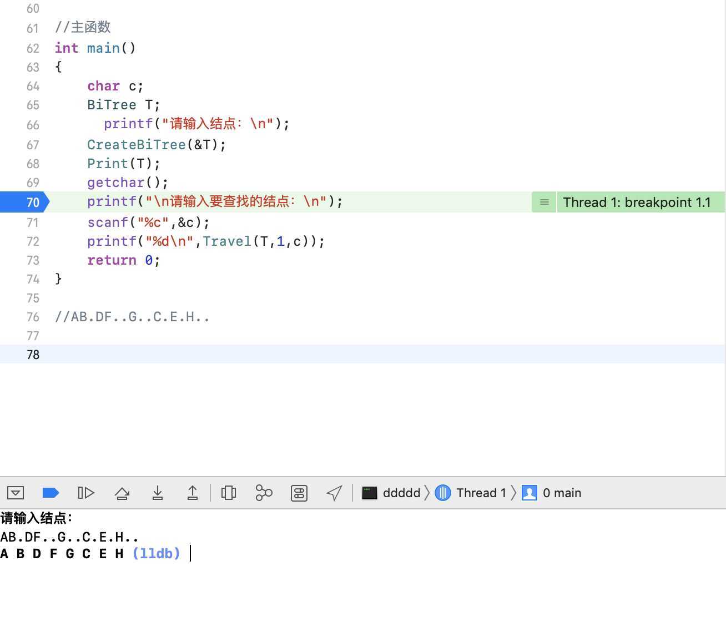Screen dimensions: 726x637
Task: Open the Debug View Hierarchy icon
Action: [229, 493]
